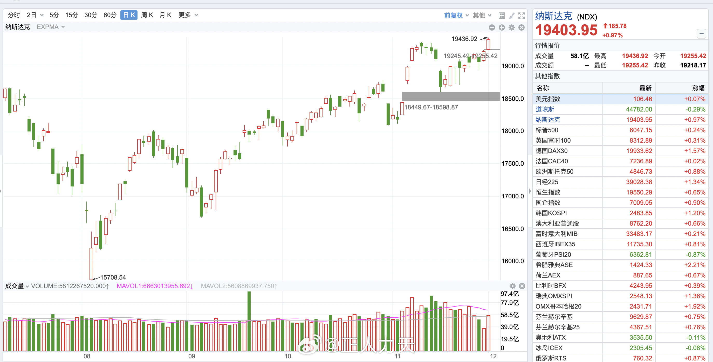
Task: Collapse right sidebar arrow handle
Action: [x=530, y=191]
